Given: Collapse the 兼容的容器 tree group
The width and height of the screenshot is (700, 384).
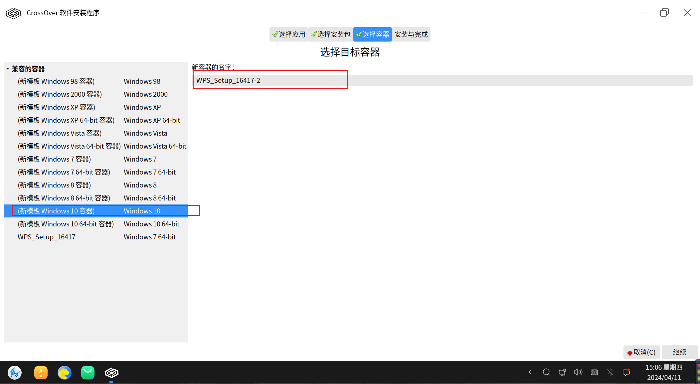Looking at the screenshot, I should (x=8, y=69).
